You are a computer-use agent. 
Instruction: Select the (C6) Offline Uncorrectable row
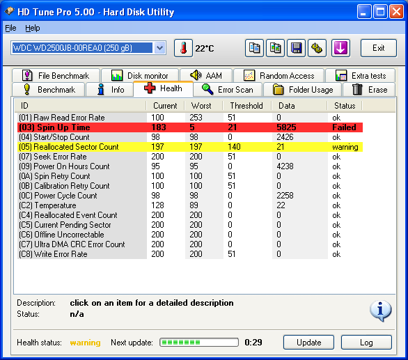[190, 235]
